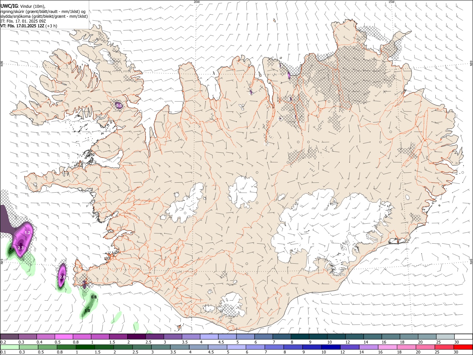Screen dimensions: 473x355
Task: Select the grey-purple 0.2 swatch, top legend row
Action: click(x=9, y=337)
